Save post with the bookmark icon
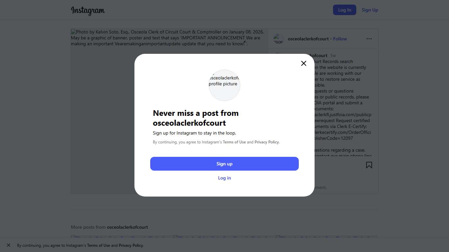The image size is (449, 252). click(369, 165)
